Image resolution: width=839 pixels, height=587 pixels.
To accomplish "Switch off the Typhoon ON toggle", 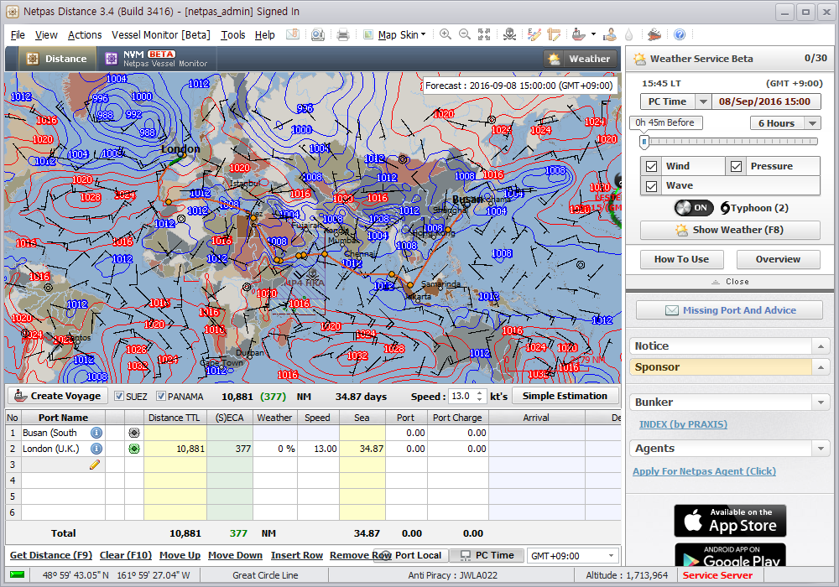I will pyautogui.click(x=694, y=208).
